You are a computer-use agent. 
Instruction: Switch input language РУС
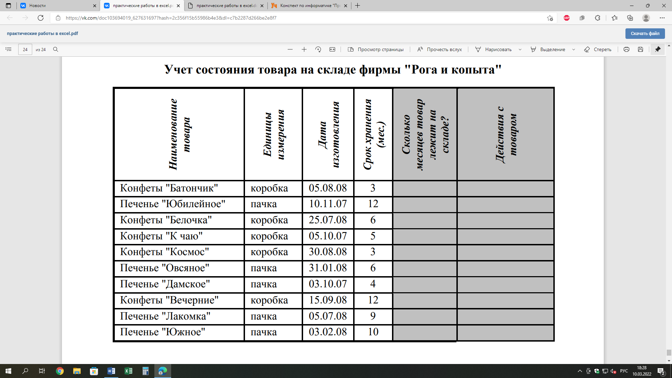click(x=624, y=371)
